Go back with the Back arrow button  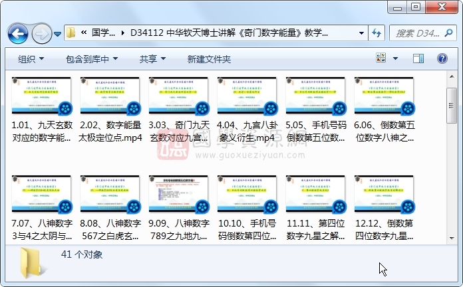coord(18,34)
